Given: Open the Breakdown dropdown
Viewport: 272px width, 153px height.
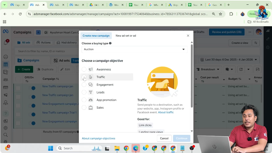Looking at the screenshot, I should pos(208,69).
